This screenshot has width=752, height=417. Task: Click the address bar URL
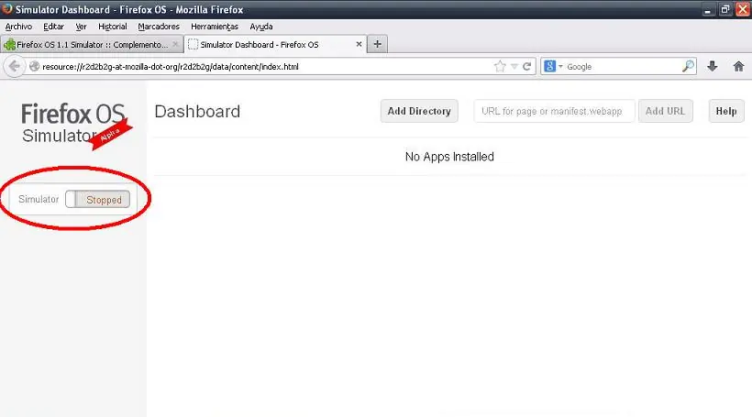(171, 67)
